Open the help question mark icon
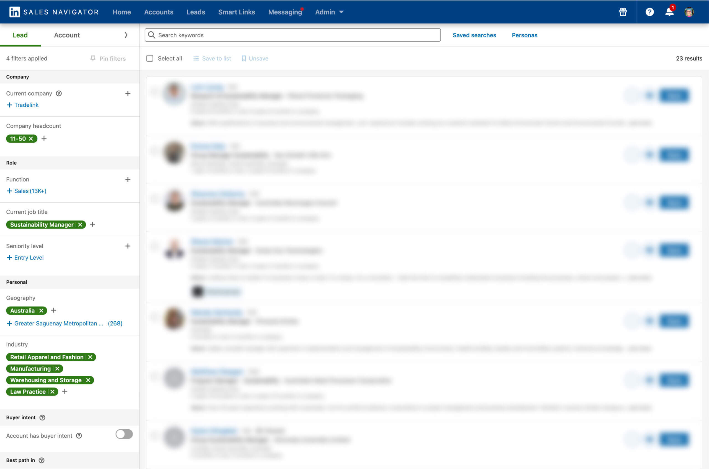 649,12
